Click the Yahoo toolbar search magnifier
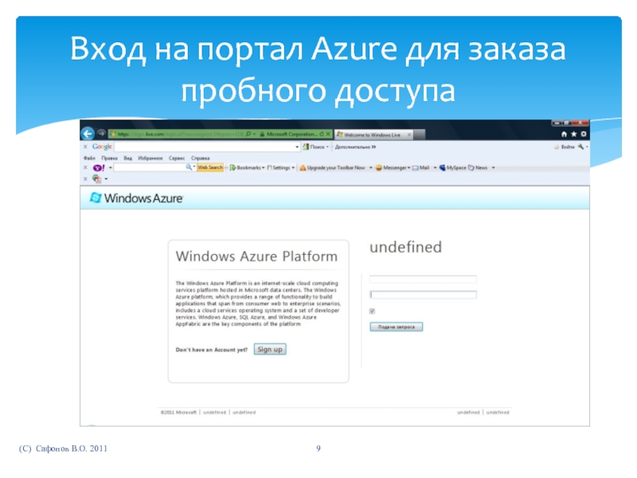 [189, 167]
